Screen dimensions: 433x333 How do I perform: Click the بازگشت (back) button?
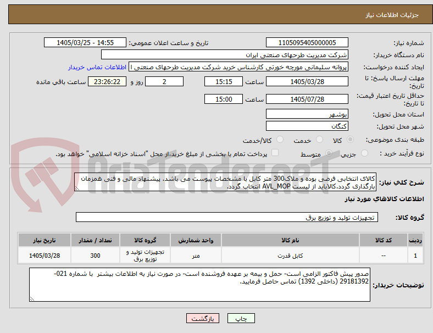(x=203, y=318)
